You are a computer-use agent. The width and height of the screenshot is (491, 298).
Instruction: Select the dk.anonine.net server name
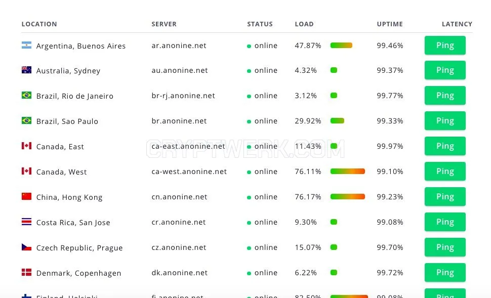coord(179,273)
